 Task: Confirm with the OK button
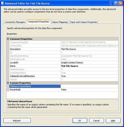80,121
